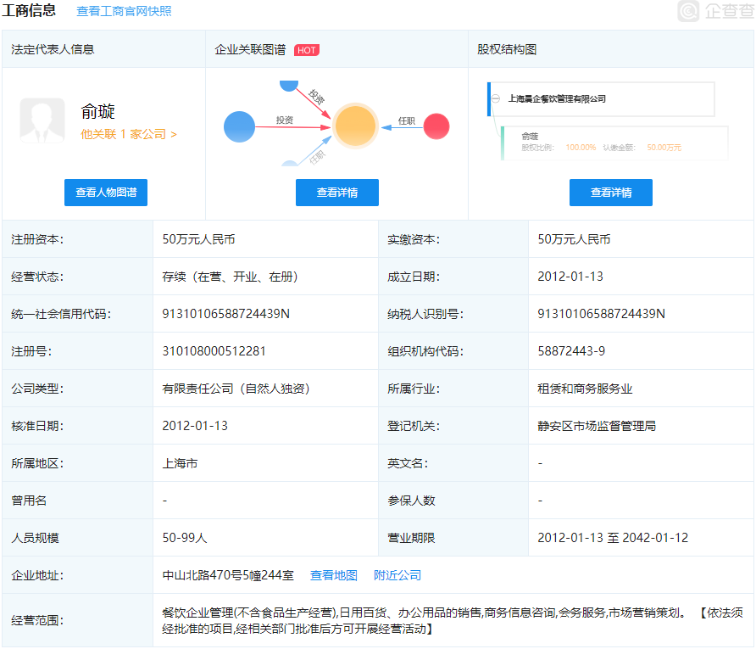The width and height of the screenshot is (756, 649).
Task: Open 上海晨企餐饮管理有限公司 node in equity chart
Action: click(557, 98)
